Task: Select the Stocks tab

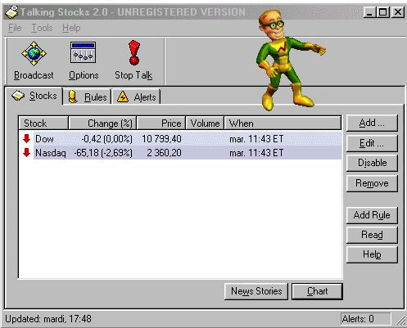Action: [34, 96]
